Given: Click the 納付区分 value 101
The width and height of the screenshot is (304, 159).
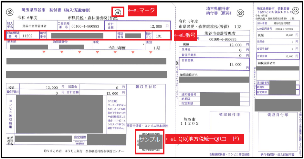Looking at the screenshot, I should (159, 36).
